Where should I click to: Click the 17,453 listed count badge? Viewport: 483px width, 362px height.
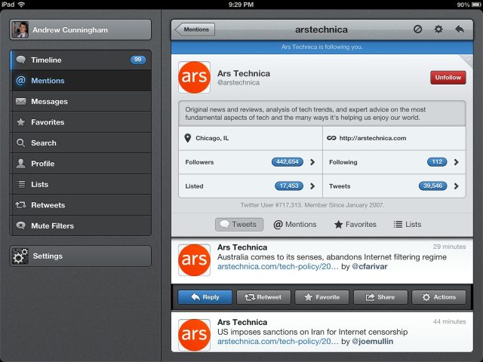289,186
